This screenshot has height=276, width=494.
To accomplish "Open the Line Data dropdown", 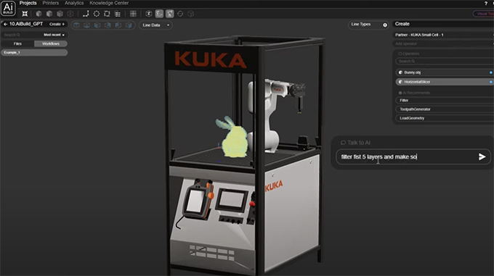I will 155,25.
